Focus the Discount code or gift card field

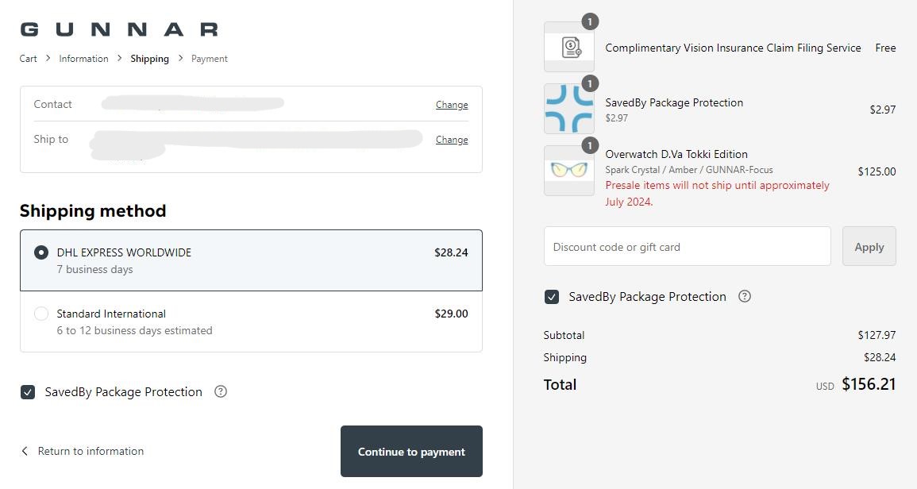click(x=687, y=247)
